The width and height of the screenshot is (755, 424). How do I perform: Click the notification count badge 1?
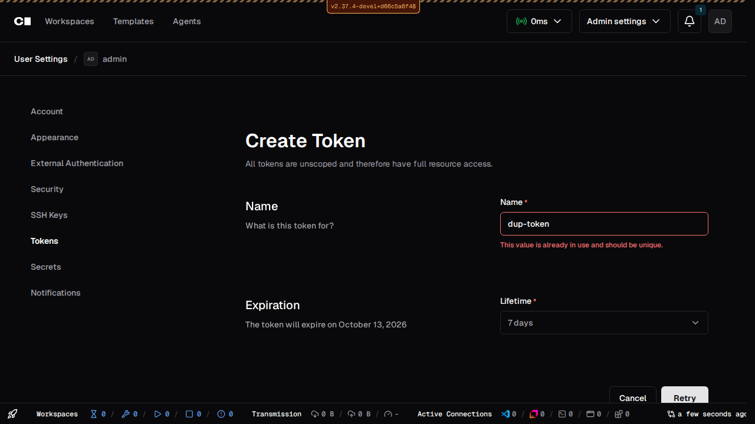(701, 10)
